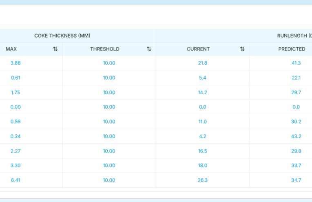Select current runlength value 16.5

tap(203, 151)
